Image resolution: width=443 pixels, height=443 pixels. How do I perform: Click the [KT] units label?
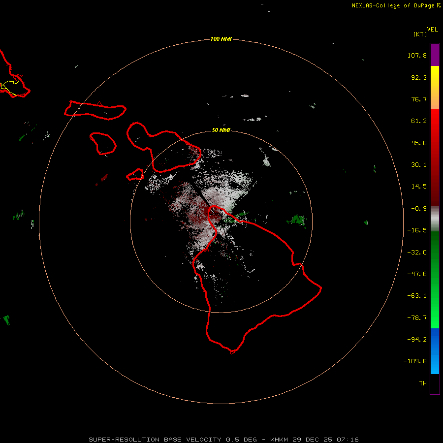tap(420, 34)
